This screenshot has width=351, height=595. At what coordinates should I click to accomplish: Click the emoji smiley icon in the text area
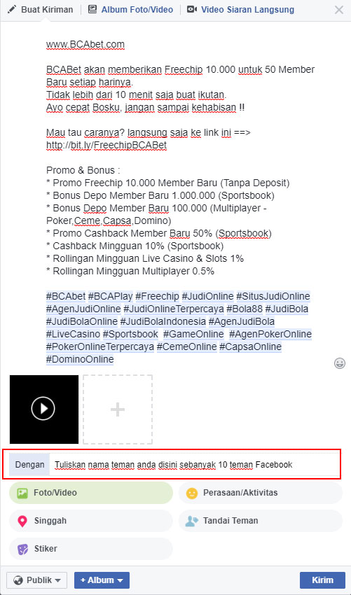339,363
